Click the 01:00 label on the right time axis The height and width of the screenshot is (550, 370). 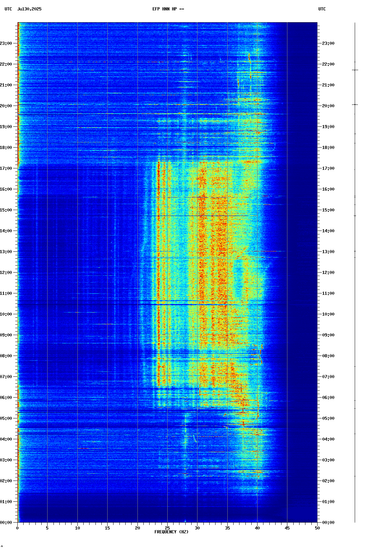[328, 502]
